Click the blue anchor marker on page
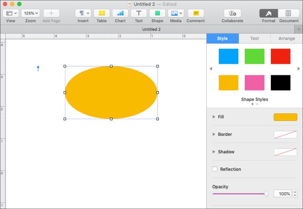 (x=38, y=68)
